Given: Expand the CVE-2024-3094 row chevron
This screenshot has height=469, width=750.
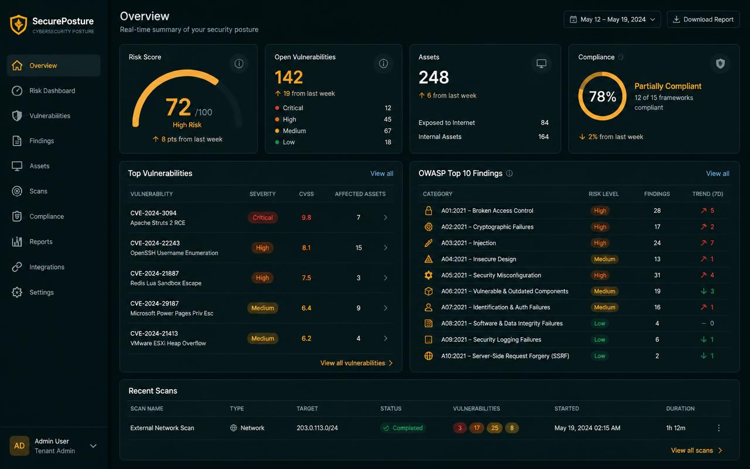Looking at the screenshot, I should [x=386, y=217].
